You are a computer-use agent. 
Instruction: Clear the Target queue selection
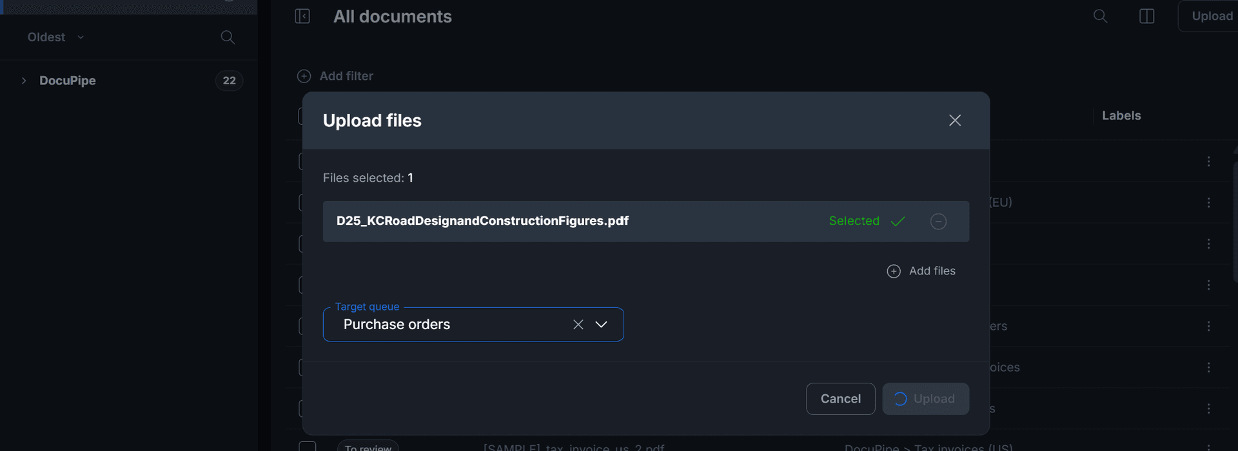point(578,324)
